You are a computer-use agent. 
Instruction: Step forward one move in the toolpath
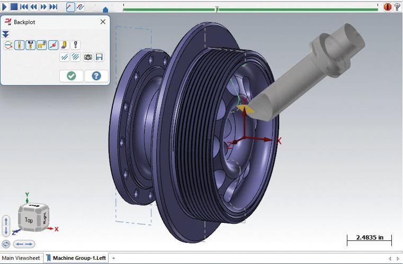coord(43,7)
